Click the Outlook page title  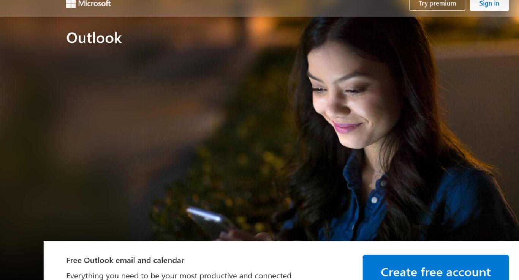(94, 38)
